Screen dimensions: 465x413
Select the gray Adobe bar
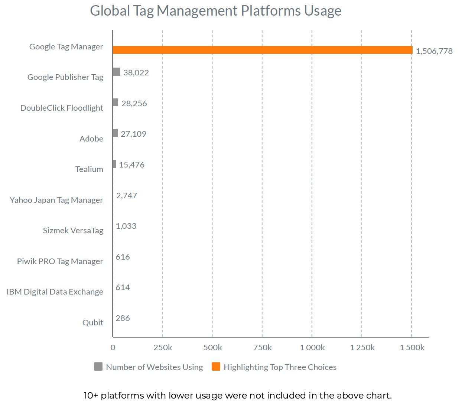pyautogui.click(x=116, y=133)
